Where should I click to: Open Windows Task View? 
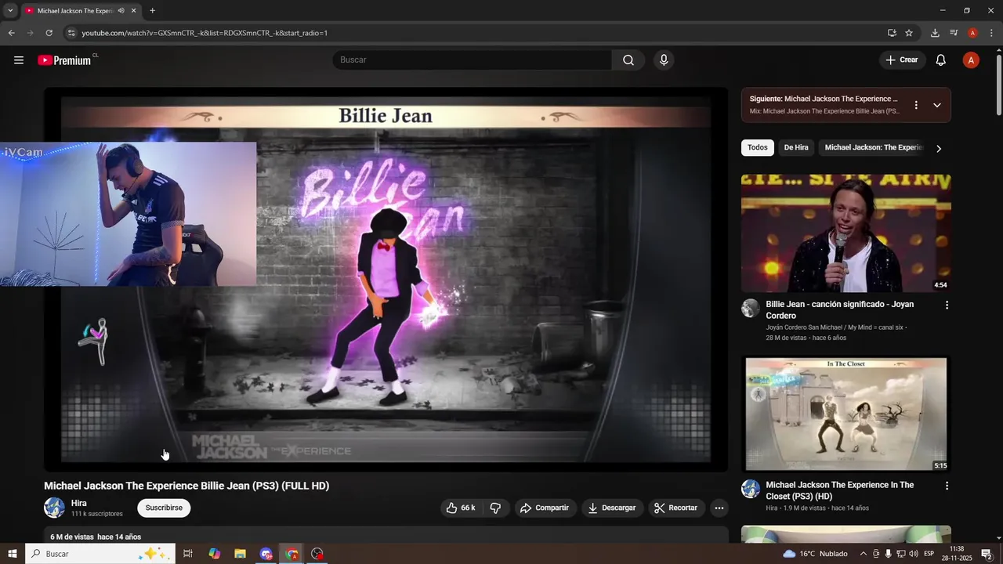[188, 554]
